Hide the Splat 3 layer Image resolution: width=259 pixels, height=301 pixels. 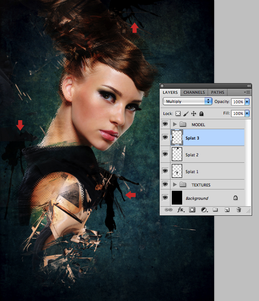pyautogui.click(x=165, y=137)
